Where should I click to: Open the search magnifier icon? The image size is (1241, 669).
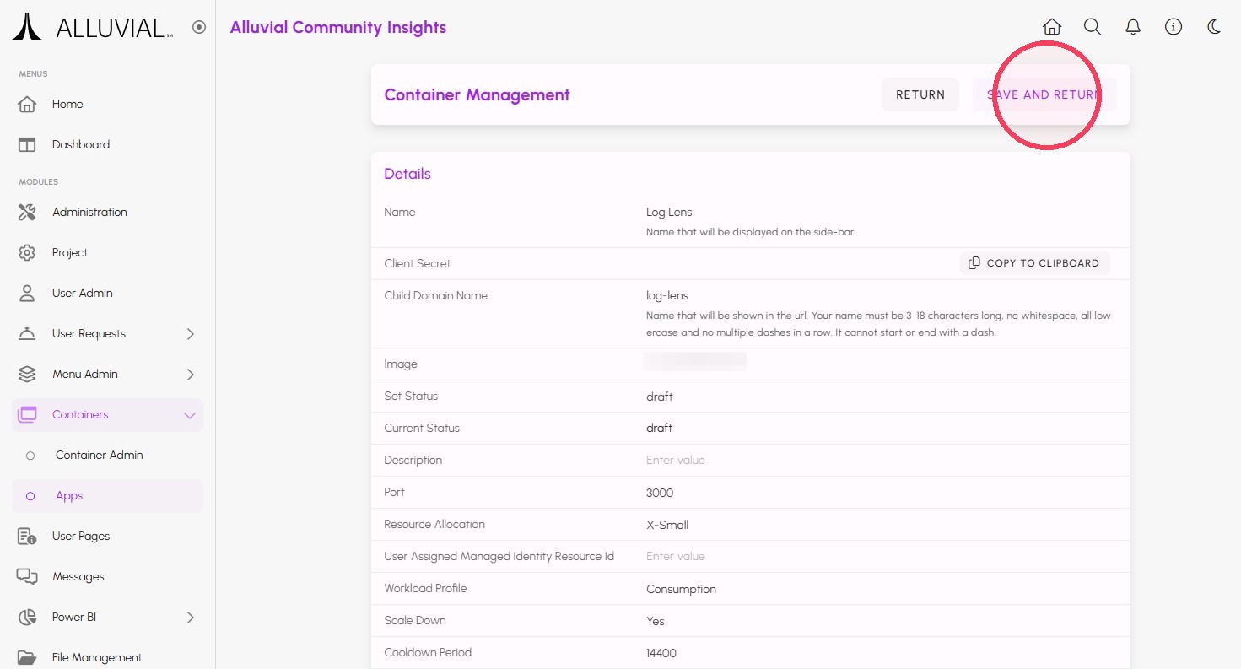1093,27
